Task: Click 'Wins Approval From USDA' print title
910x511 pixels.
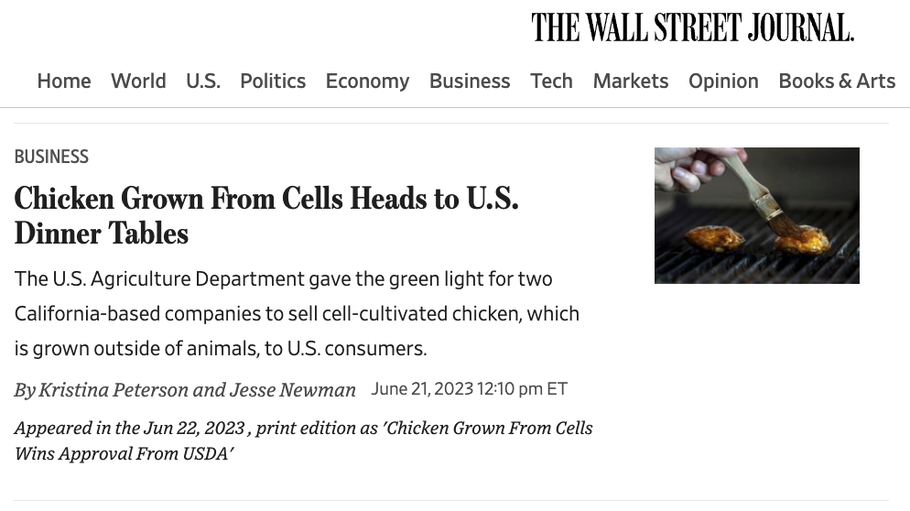Action: pos(124,453)
